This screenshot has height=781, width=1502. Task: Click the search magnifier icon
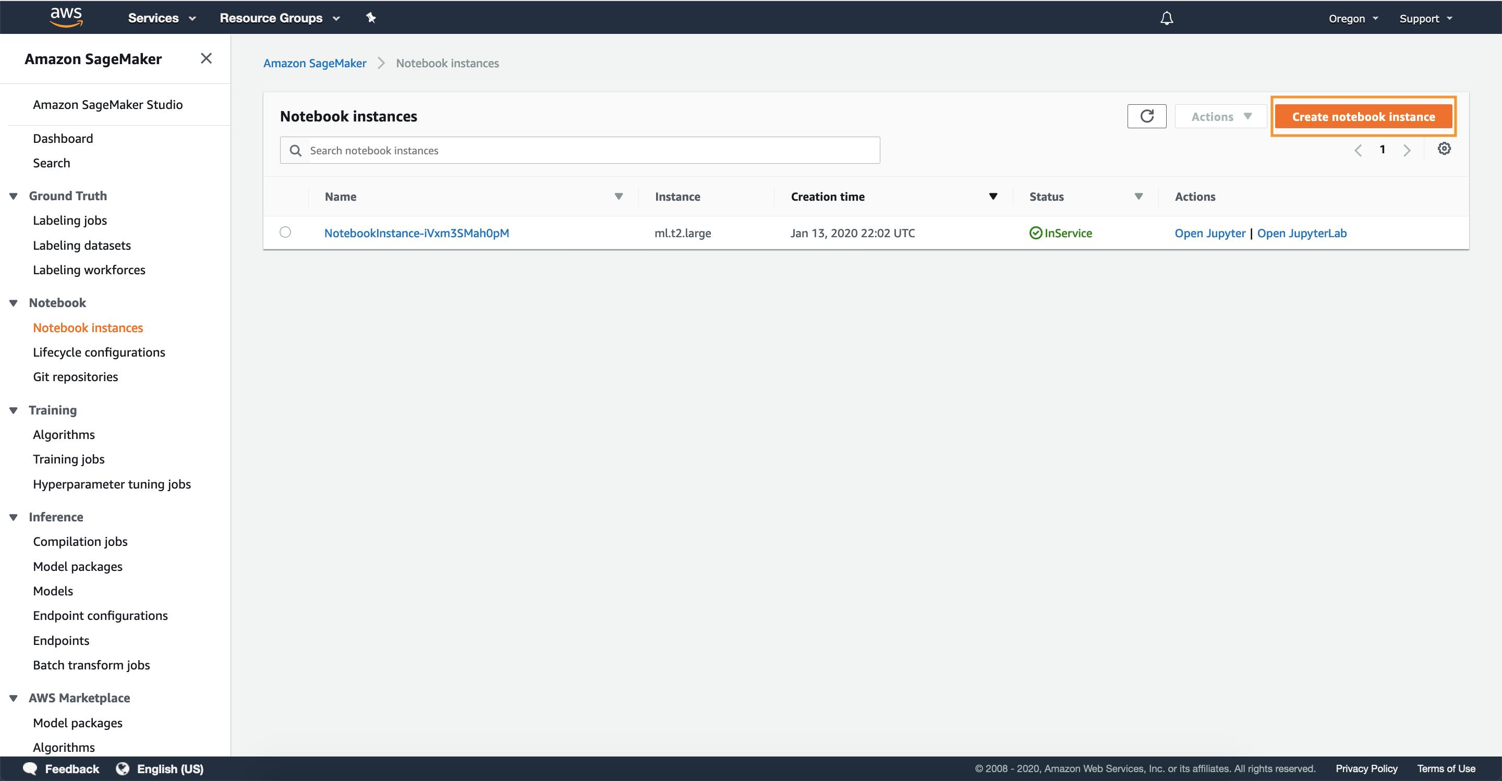[x=296, y=150]
